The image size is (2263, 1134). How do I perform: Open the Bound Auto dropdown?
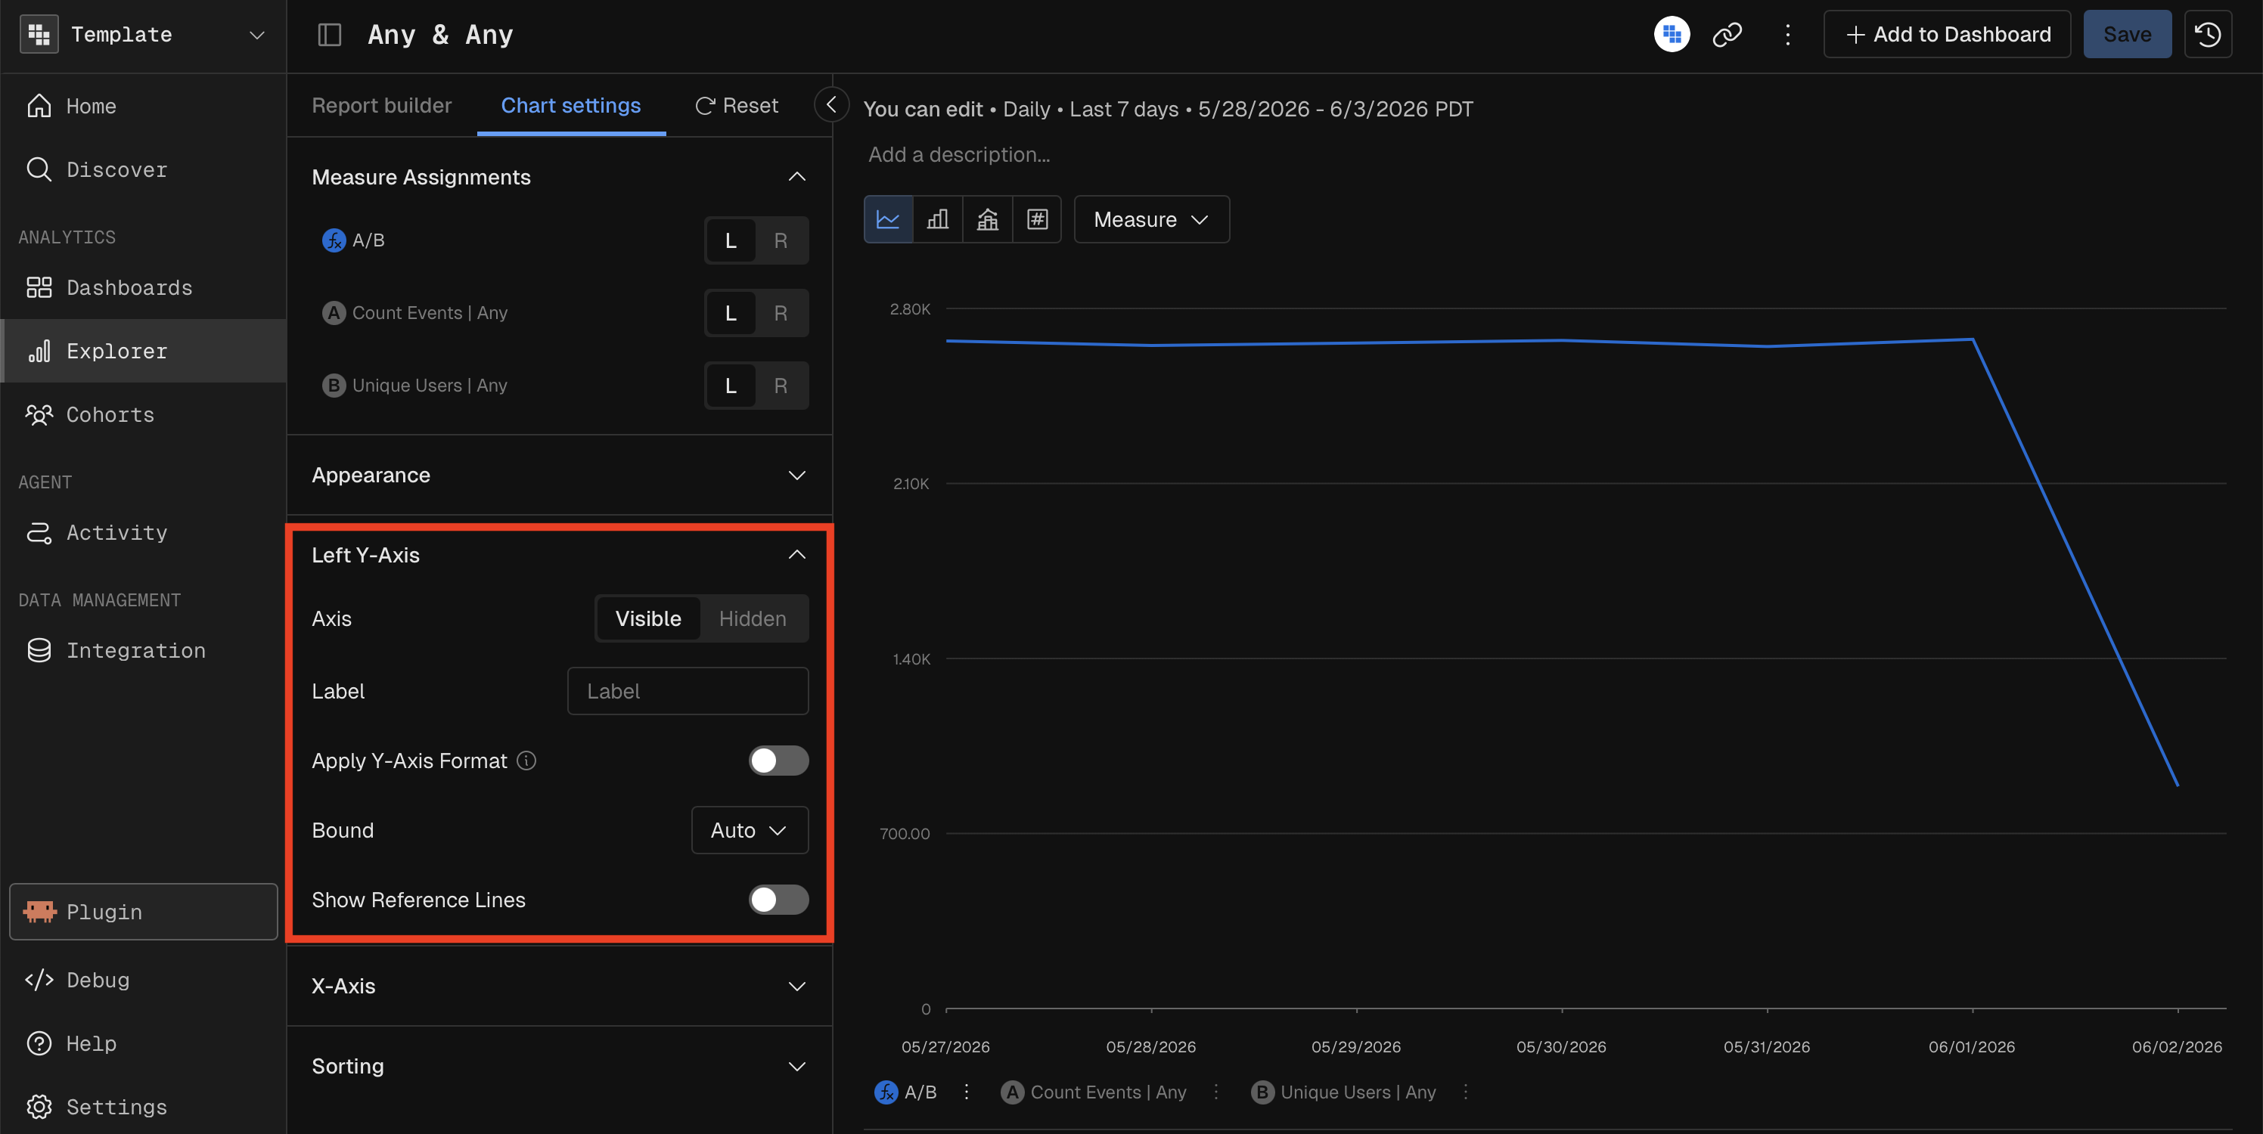(x=750, y=830)
